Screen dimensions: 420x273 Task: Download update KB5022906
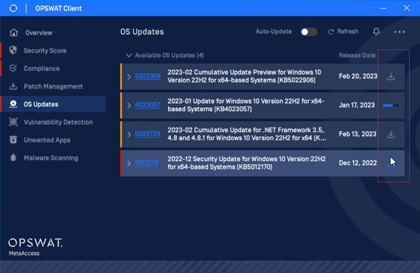(391, 76)
